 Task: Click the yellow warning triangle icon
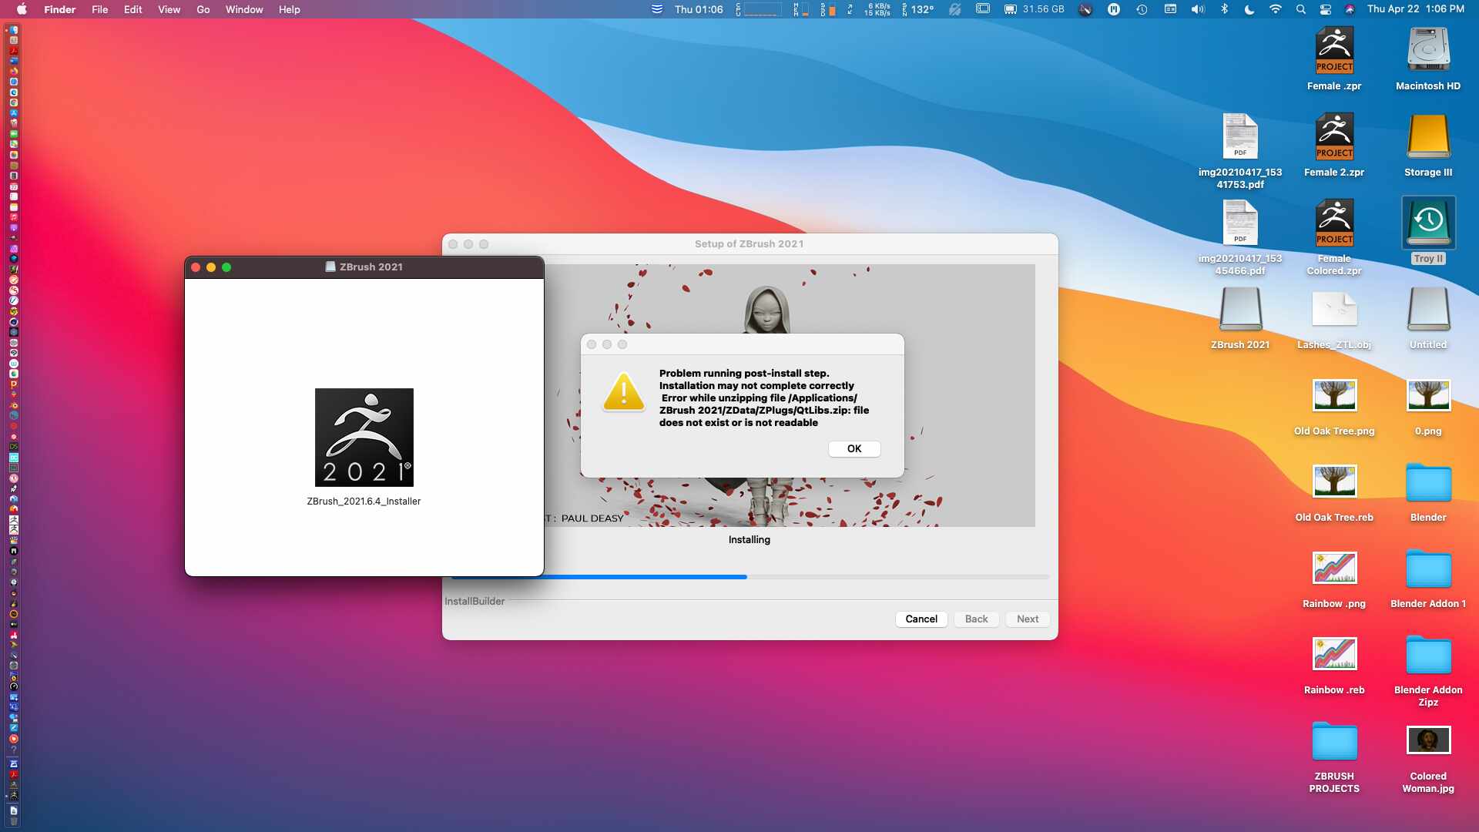(624, 392)
